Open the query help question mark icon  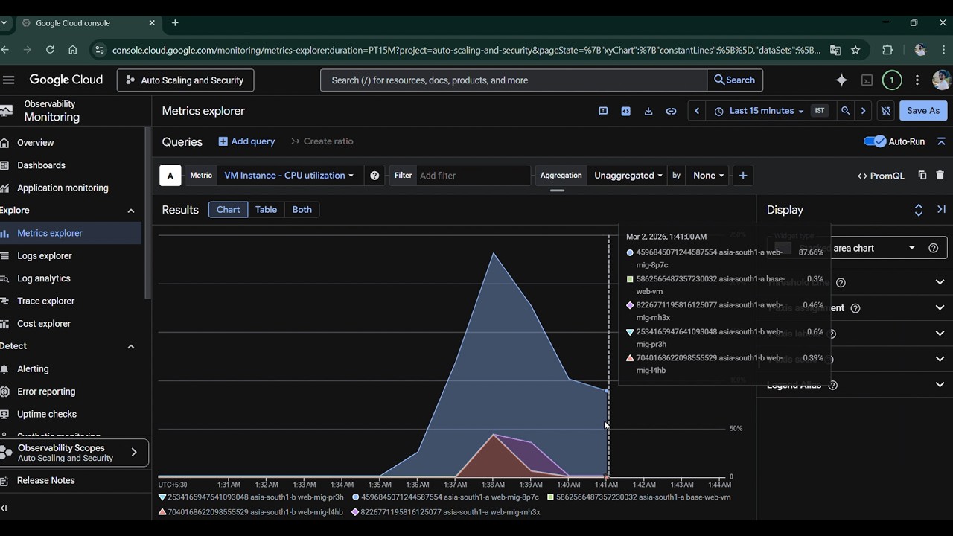point(374,176)
